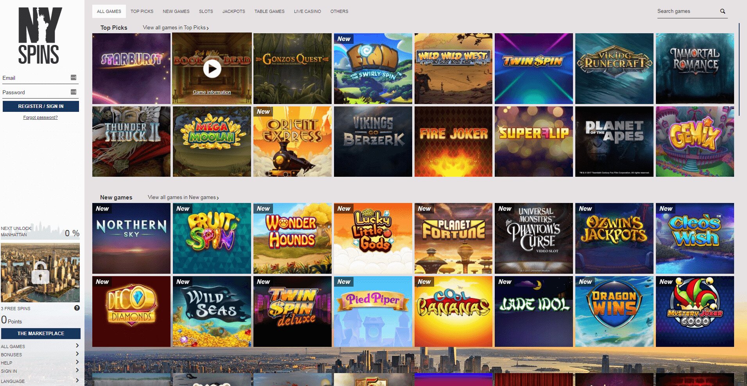
Task: Click the search magnifier icon
Action: (x=722, y=11)
